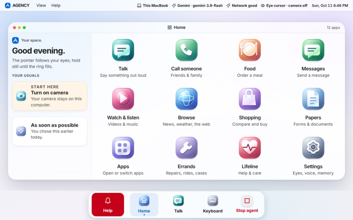Open the Messages app icon
Viewport: 353px width, 220px height.
[x=313, y=50]
